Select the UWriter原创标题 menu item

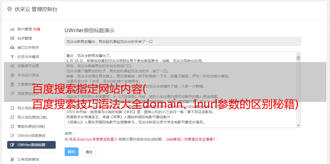point(31,145)
